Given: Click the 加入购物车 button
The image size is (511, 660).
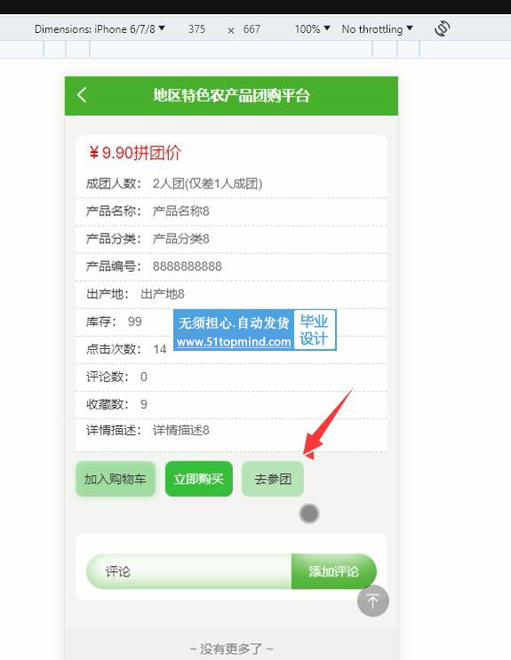Looking at the screenshot, I should click(x=116, y=479).
